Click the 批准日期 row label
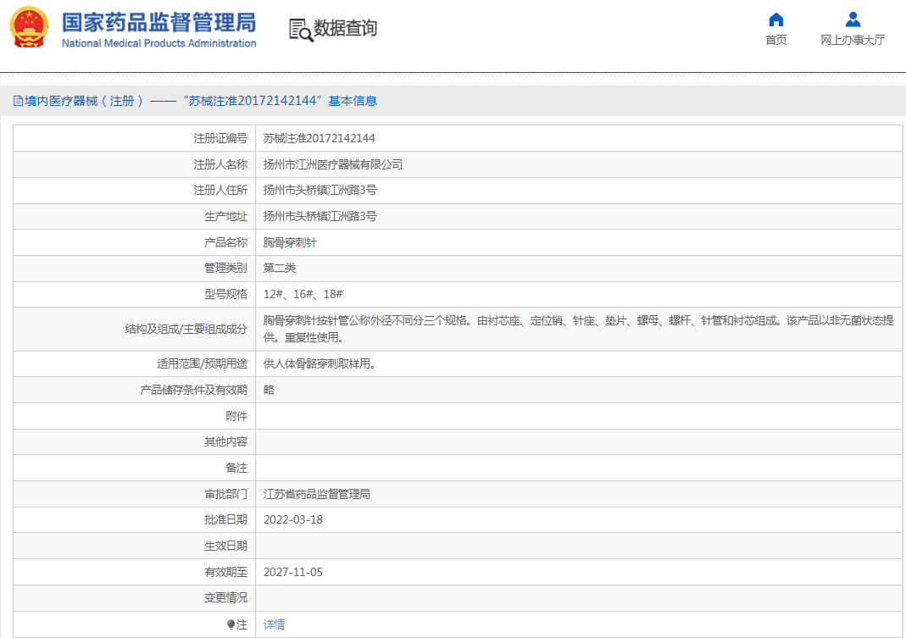The image size is (906, 638). [x=226, y=520]
